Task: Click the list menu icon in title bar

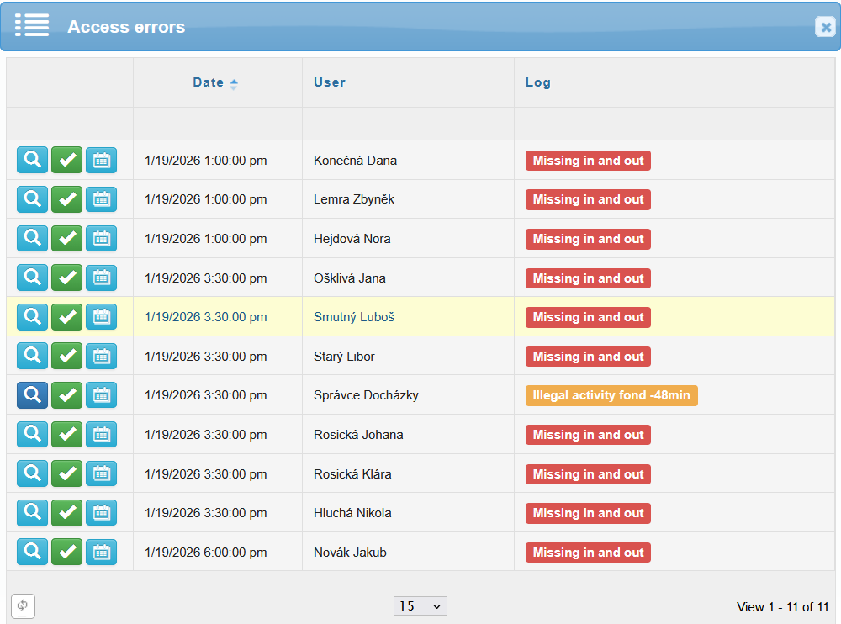Action: tap(32, 26)
